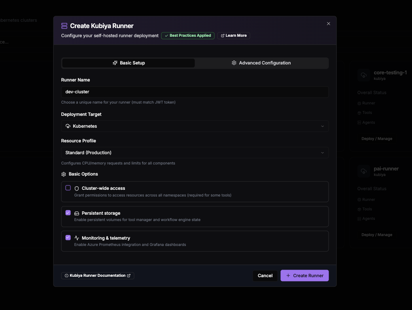Enable the Cluster-wide access checkbox

tap(68, 188)
